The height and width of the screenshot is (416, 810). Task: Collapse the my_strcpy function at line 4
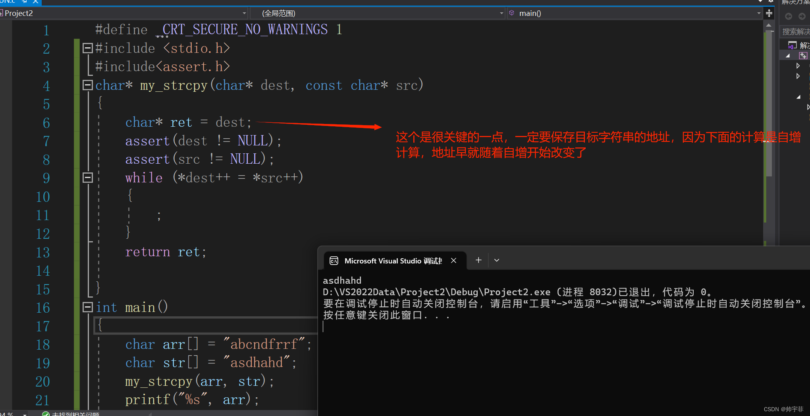tap(87, 85)
